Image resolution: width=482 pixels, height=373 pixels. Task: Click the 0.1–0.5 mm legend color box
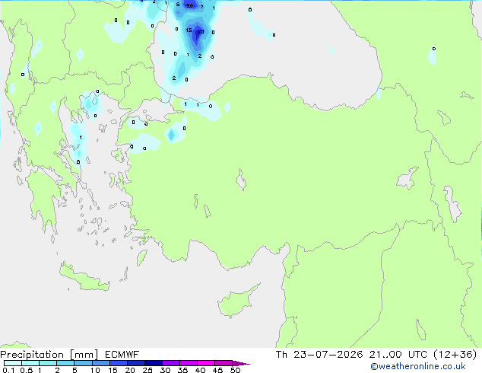point(13,363)
